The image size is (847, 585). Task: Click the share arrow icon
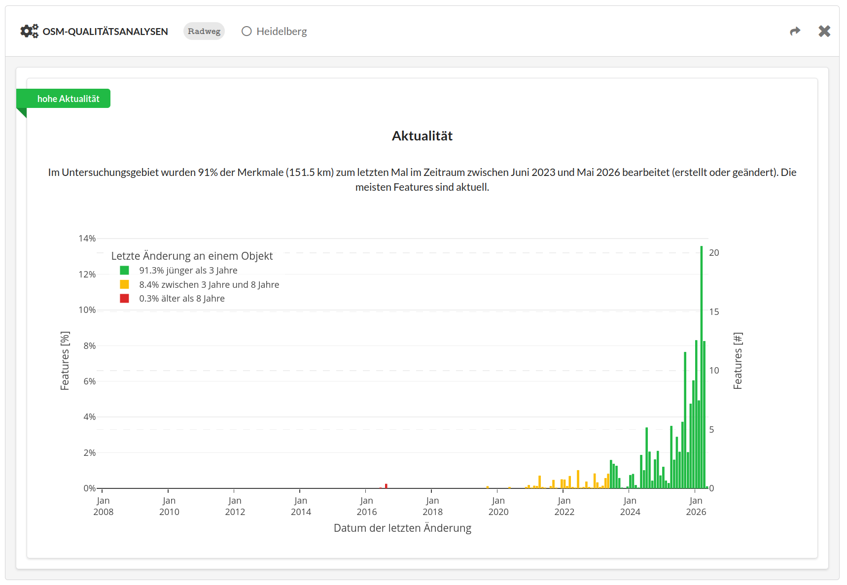tap(795, 32)
